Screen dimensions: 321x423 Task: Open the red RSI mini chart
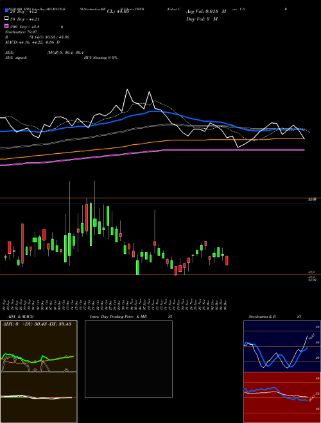pos(282,397)
